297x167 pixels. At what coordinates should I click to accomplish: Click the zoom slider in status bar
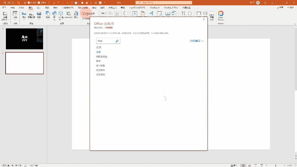[x=276, y=165]
